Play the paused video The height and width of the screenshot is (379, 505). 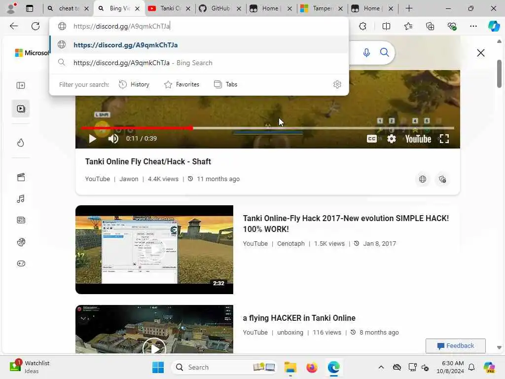point(92,139)
